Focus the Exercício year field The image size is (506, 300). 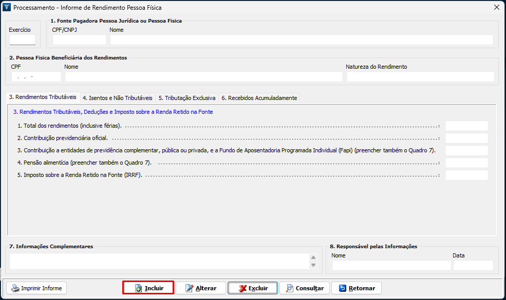click(23, 40)
